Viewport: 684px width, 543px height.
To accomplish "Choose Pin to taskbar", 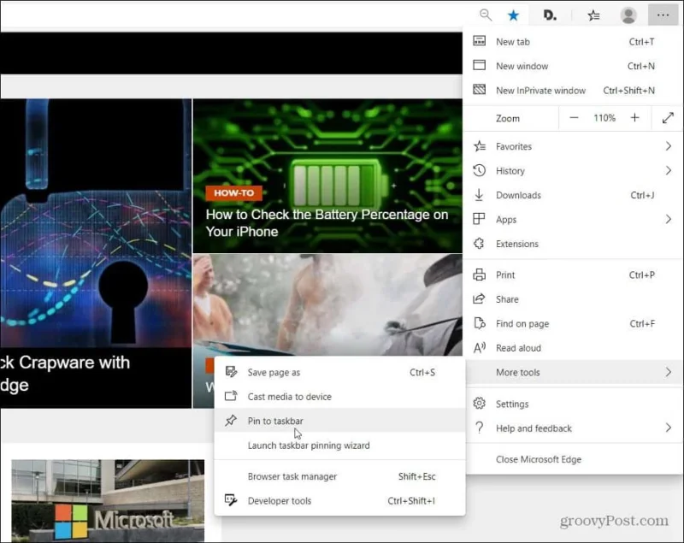I will [x=339, y=421].
